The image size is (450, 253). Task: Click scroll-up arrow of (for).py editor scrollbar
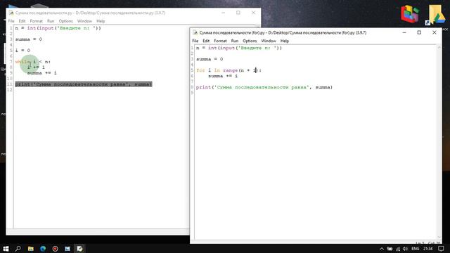(x=439, y=48)
